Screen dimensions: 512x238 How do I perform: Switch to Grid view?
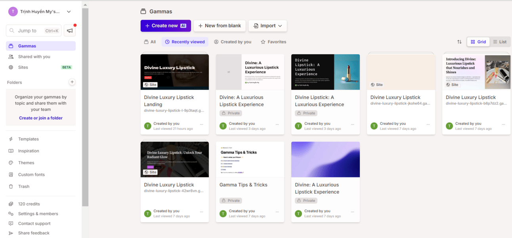point(478,42)
